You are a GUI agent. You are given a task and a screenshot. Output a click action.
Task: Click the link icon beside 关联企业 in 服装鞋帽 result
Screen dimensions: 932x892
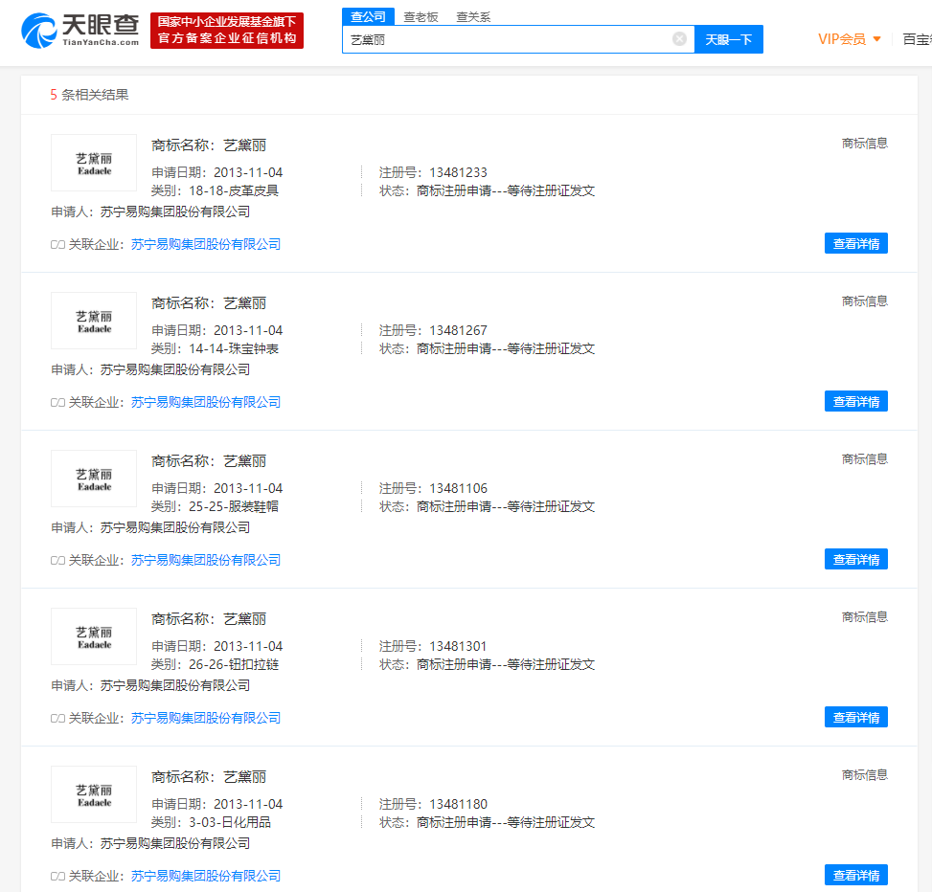(x=57, y=561)
